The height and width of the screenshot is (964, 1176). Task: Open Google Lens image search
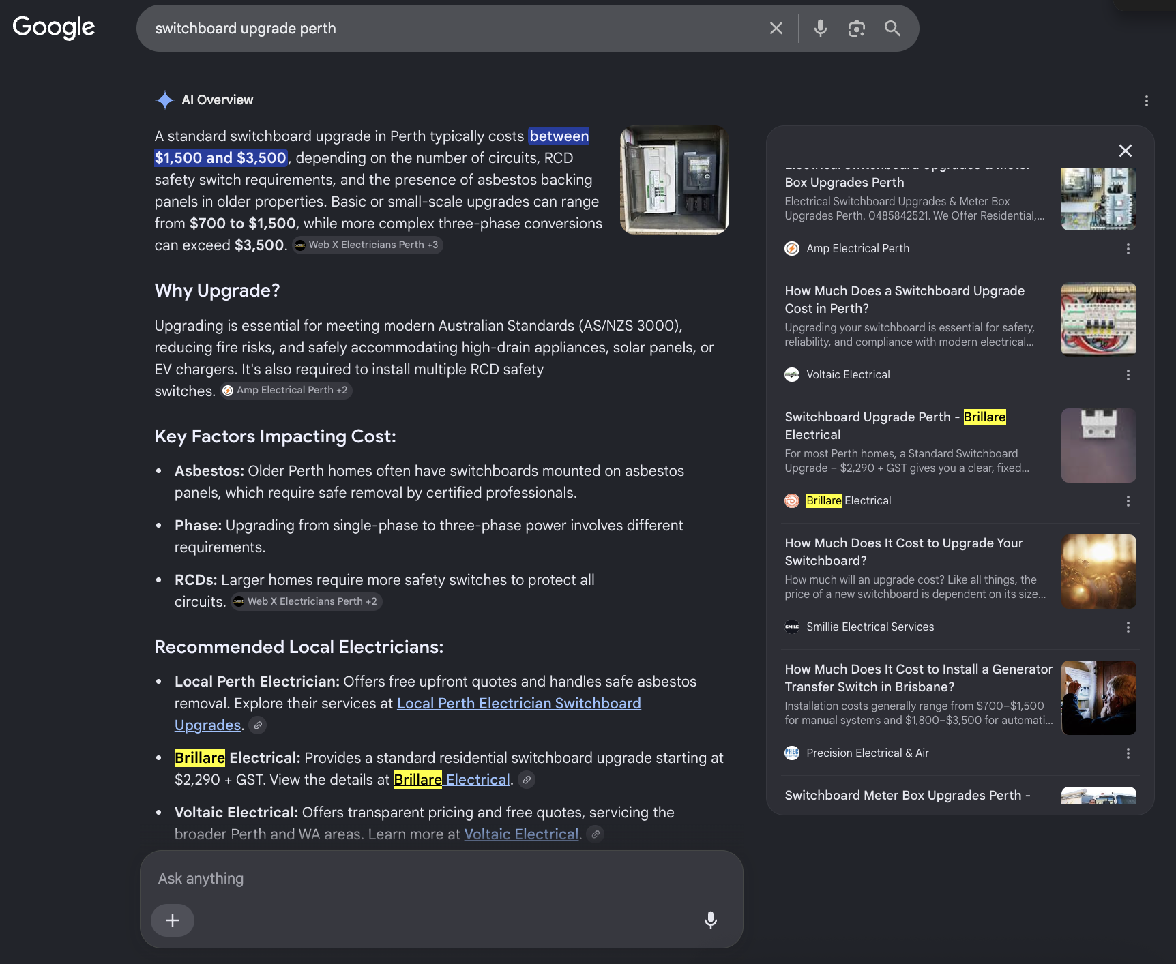pos(857,28)
